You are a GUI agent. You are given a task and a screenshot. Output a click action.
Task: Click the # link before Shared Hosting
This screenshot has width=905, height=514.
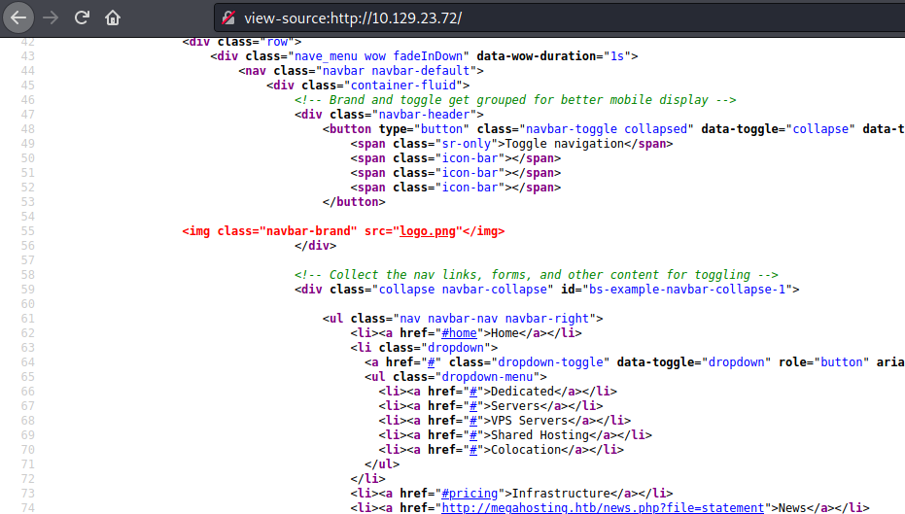coord(473,435)
